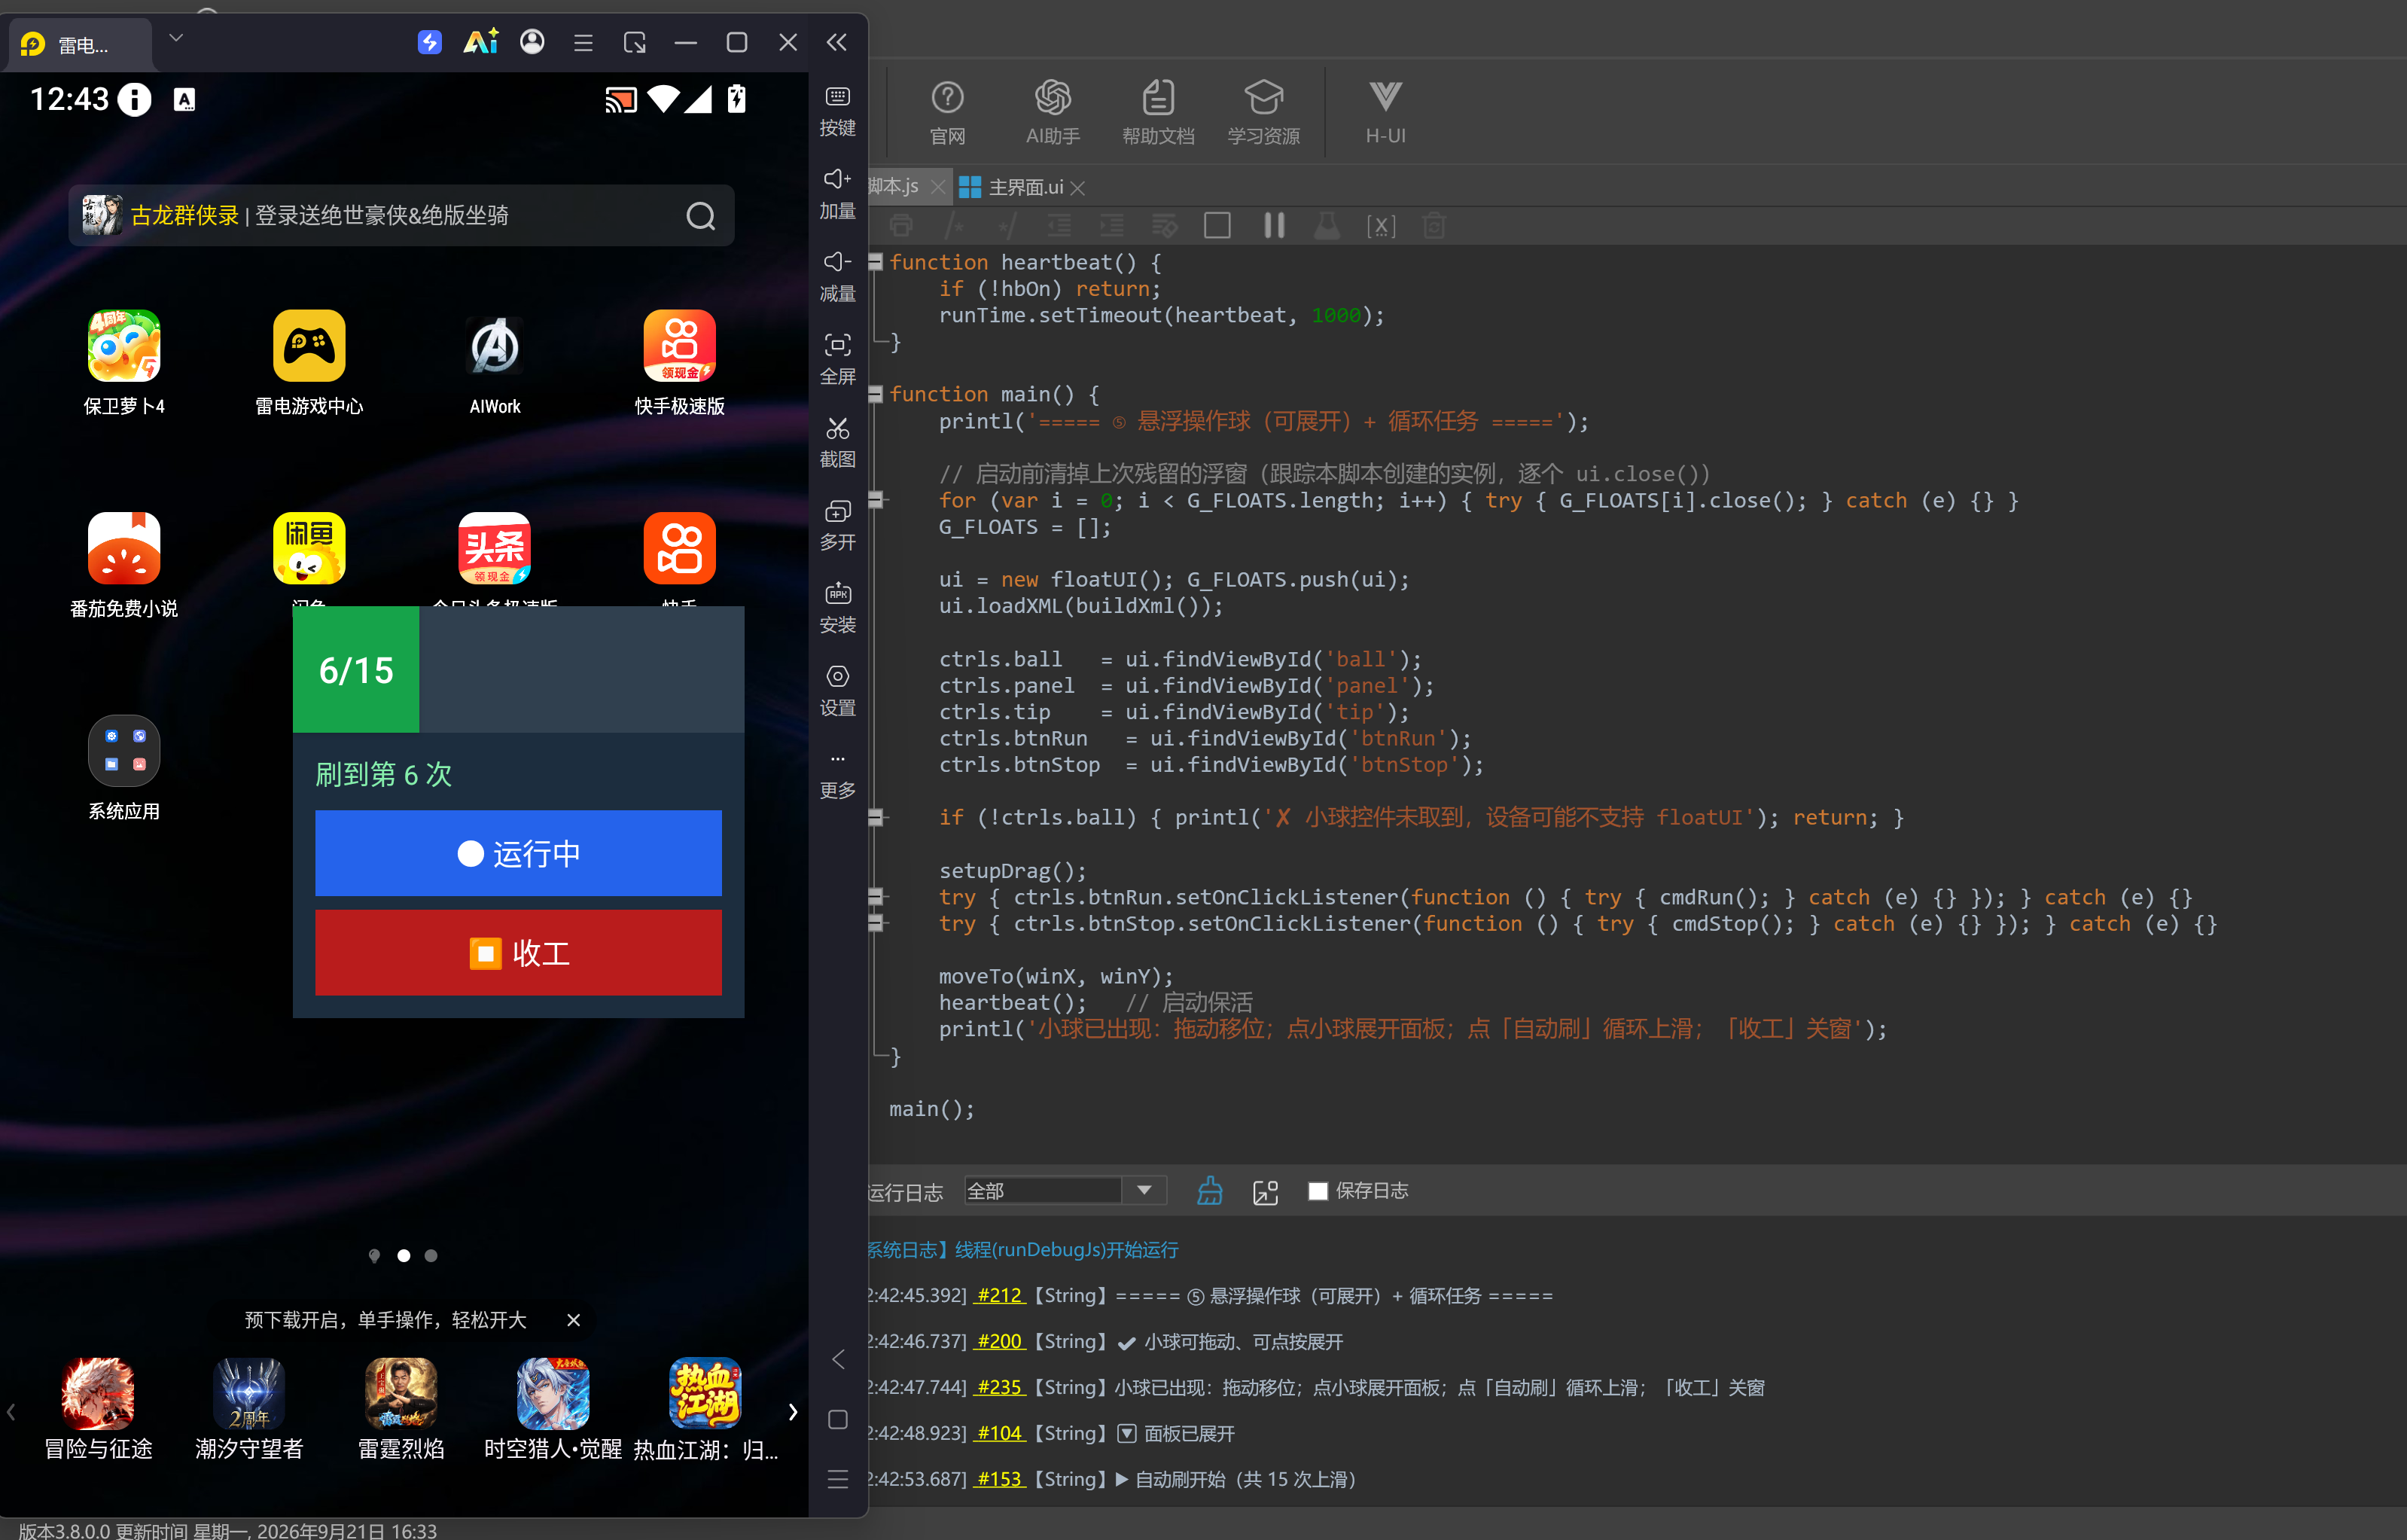Show 更多 sidebar options
Image resolution: width=2407 pixels, height=1540 pixels.
[836, 776]
